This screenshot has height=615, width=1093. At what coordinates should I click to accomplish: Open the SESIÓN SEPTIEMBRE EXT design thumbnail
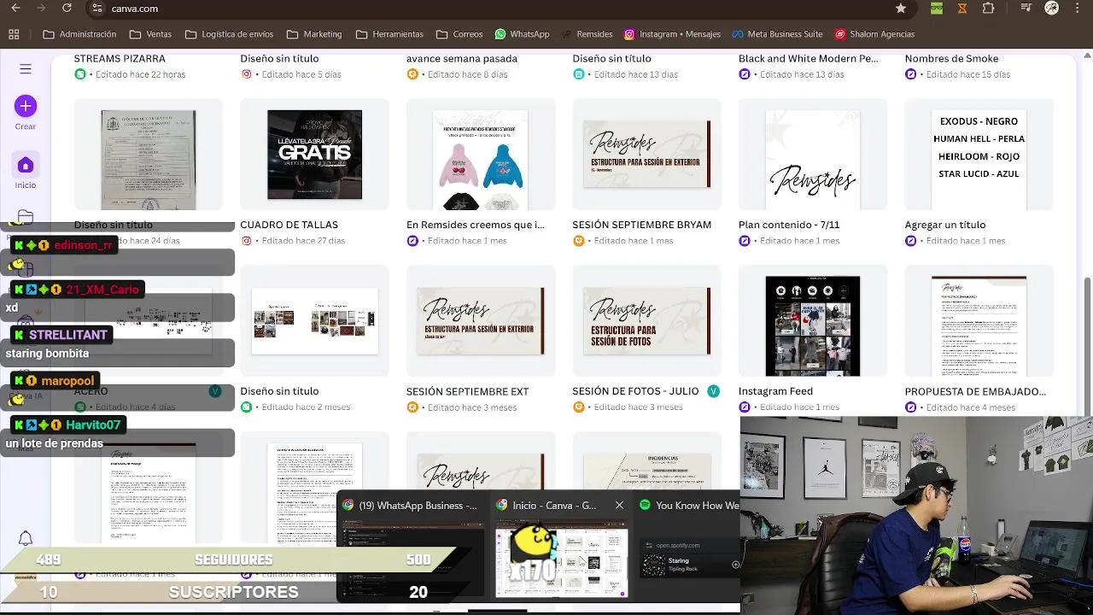(481, 321)
